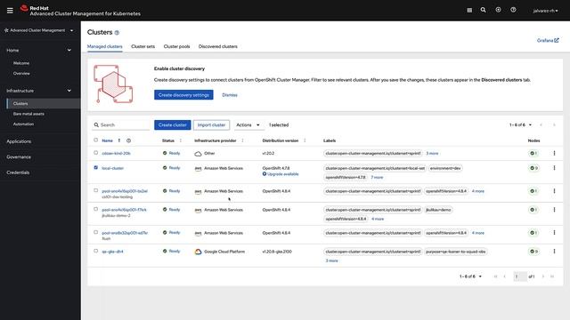Dismiss the cluster discovery banner
This screenshot has height=320, width=570.
point(230,95)
